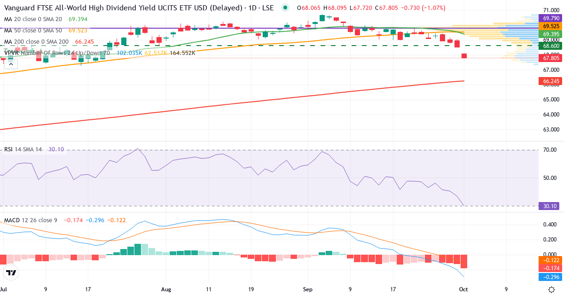This screenshot has width=564, height=296.
Task: Click the Jul date on time axis
Action: 4,289
